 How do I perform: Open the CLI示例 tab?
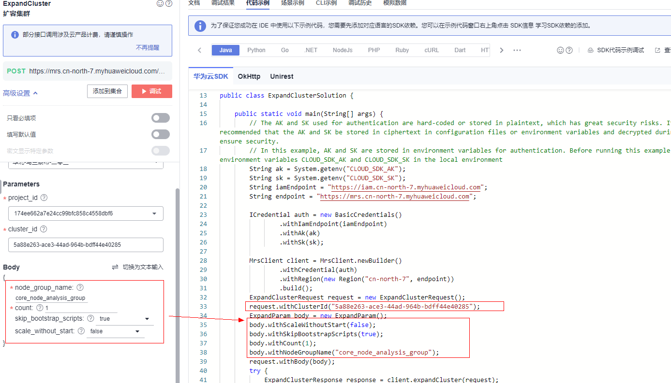coord(326,3)
